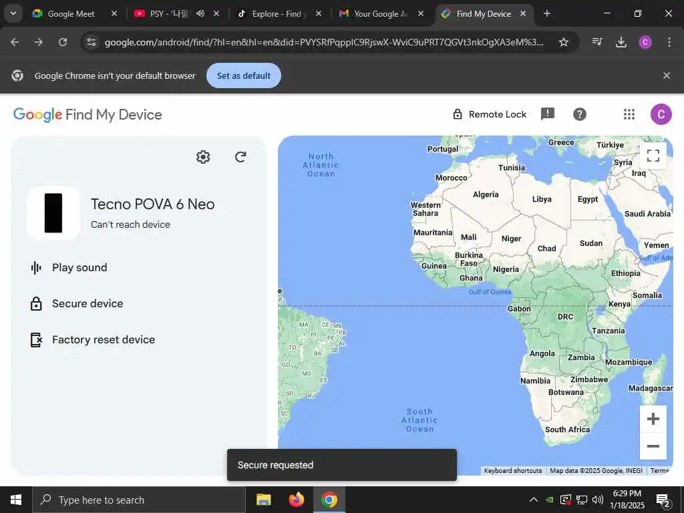Zoom out on the map

(x=653, y=446)
